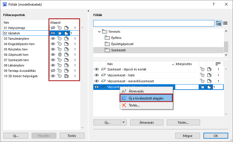
Task: Hide the Vázszerkezet - merevítőszerkezet layer
Action: 97,81
